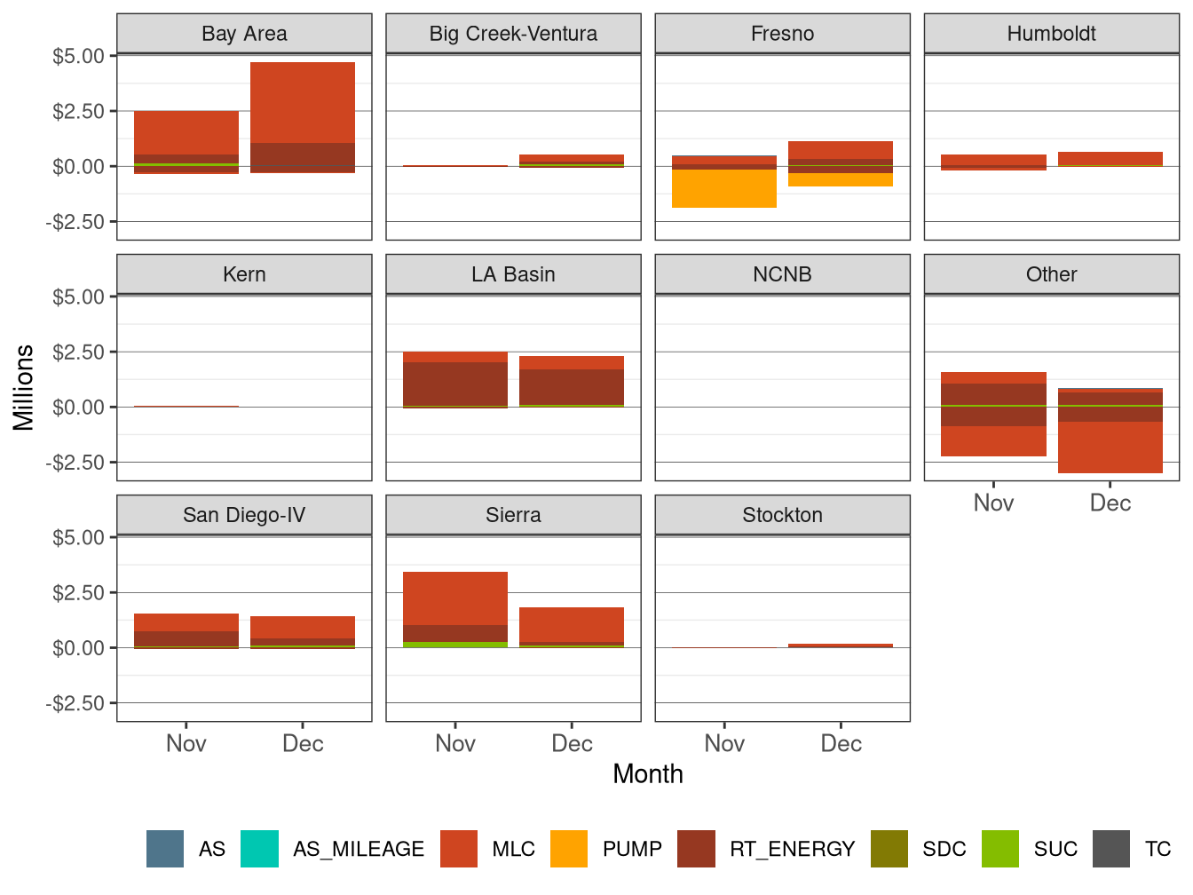Toggle the PUMP legend entry label
The width and height of the screenshot is (1193, 895).
point(632,848)
